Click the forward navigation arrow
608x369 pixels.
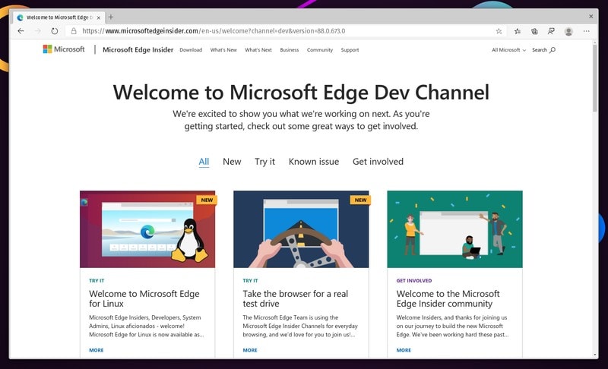click(x=37, y=31)
